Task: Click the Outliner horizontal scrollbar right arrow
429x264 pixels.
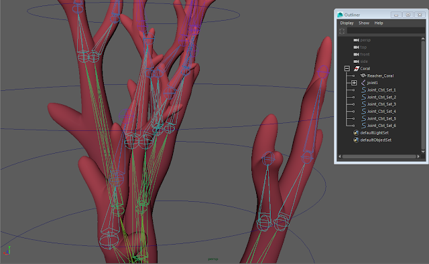Action: [x=418, y=156]
